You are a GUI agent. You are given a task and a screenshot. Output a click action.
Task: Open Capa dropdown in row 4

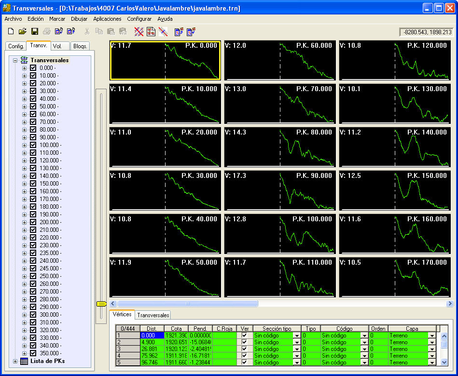click(432, 356)
